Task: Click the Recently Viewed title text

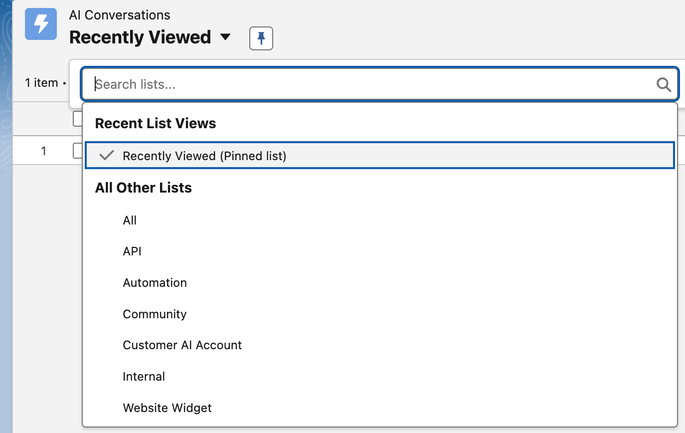Action: pyautogui.click(x=140, y=37)
